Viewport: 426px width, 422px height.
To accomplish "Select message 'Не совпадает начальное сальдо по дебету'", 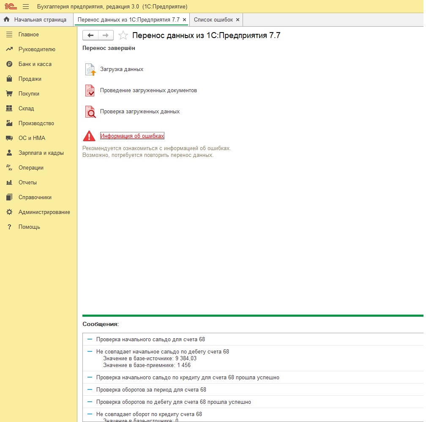I will (253, 359).
